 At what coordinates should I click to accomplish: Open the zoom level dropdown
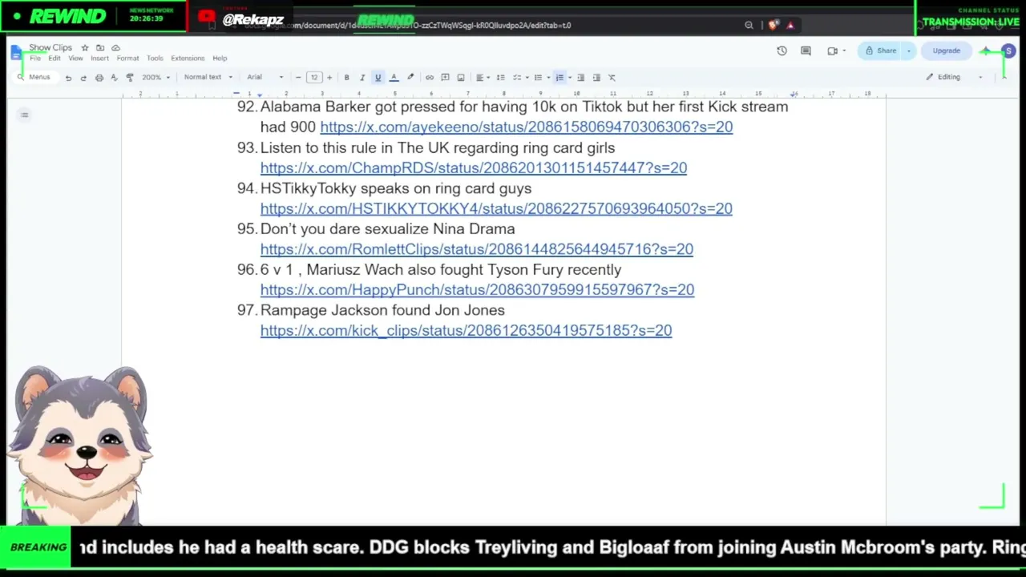pyautogui.click(x=156, y=78)
